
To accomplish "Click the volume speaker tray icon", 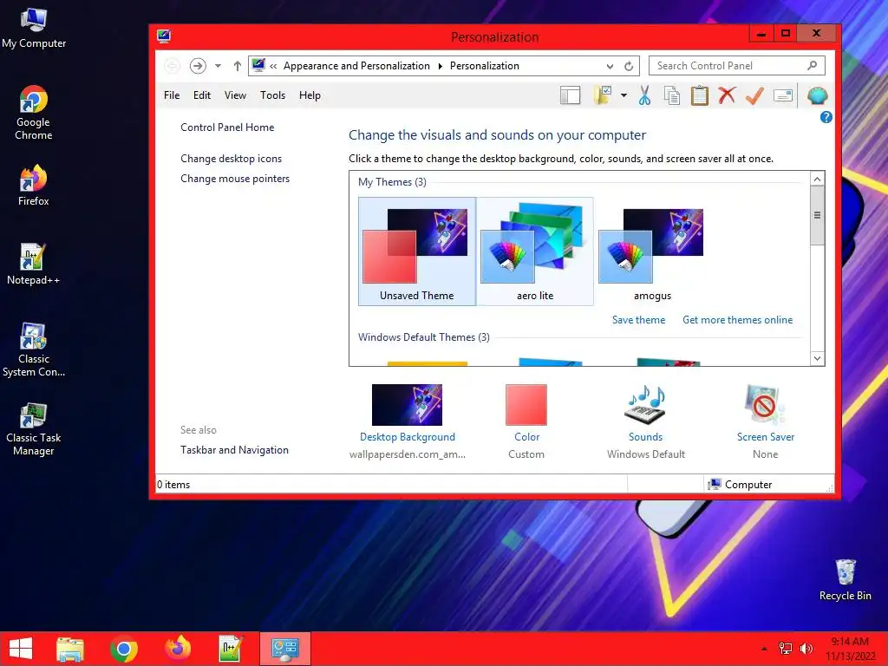I will click(x=806, y=649).
